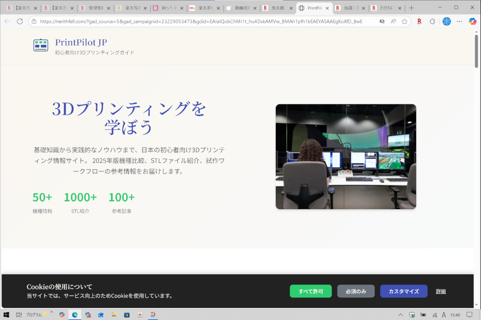Open the 詳細 cookie details link
The height and width of the screenshot is (320, 481).
(x=441, y=291)
